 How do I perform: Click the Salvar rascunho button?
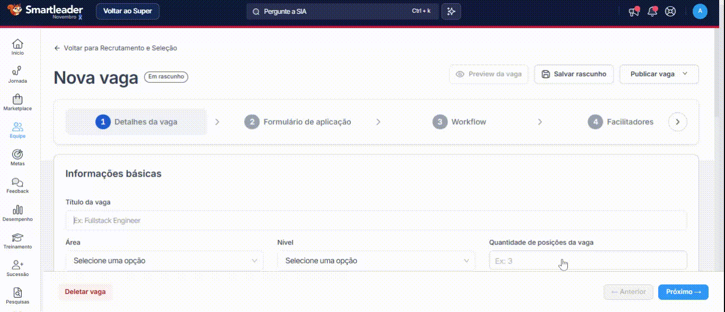[574, 74]
